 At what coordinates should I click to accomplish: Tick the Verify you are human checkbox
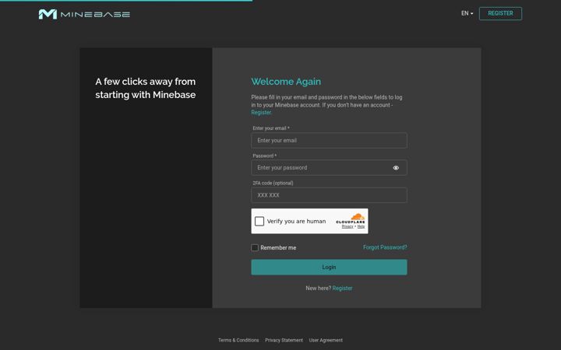point(259,221)
